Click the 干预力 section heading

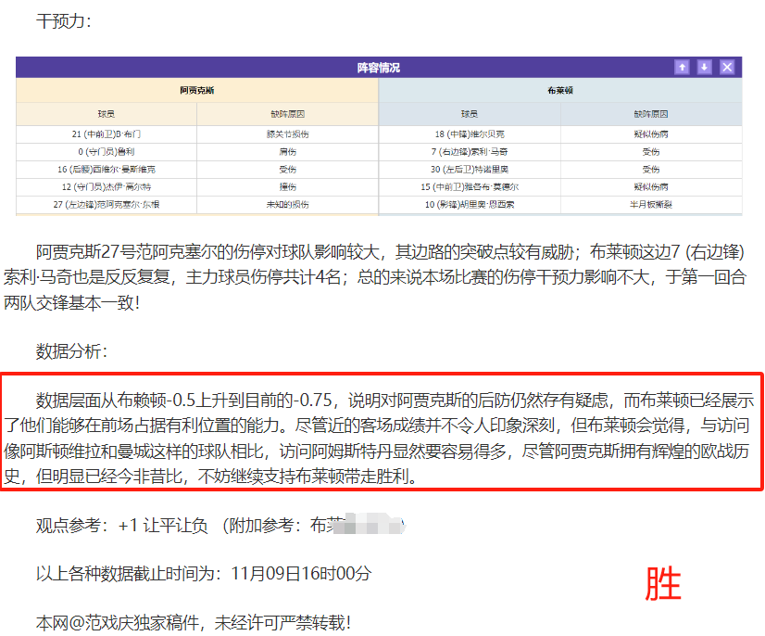pos(63,19)
